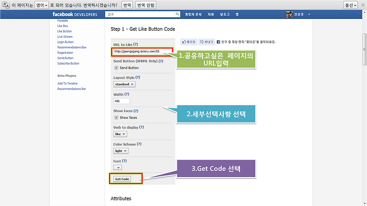This screenshot has height=206, width=367.
Task: Open the Add To Timeline sidebar link
Action: click(x=67, y=83)
